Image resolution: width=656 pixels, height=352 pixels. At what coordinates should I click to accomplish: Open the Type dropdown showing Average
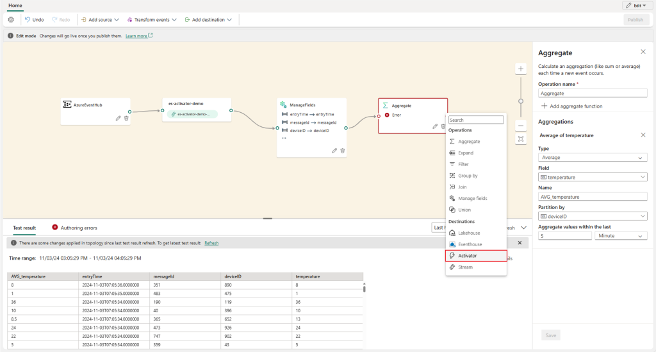coord(593,157)
